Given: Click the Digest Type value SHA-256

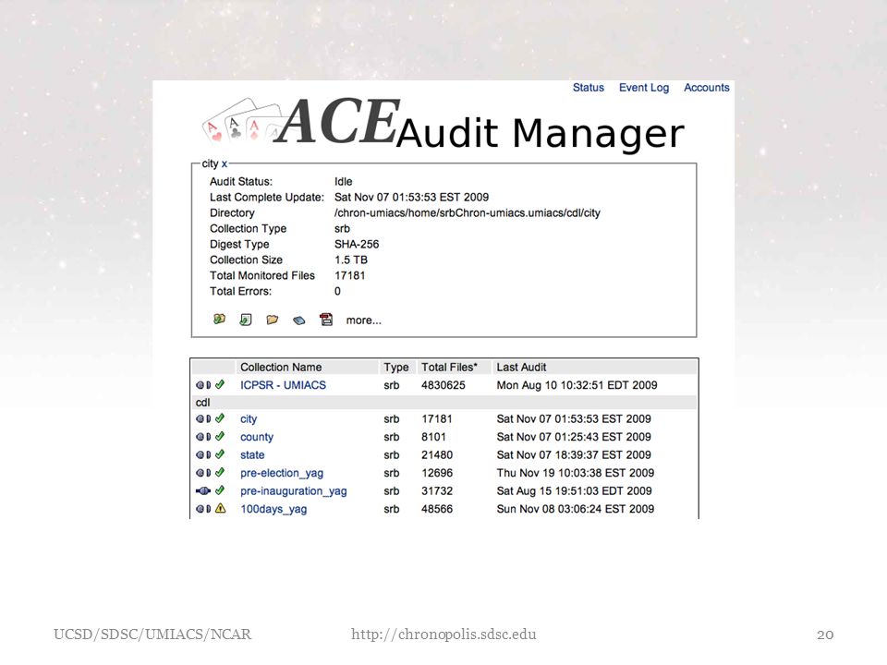Looking at the screenshot, I should pyautogui.click(x=357, y=244).
